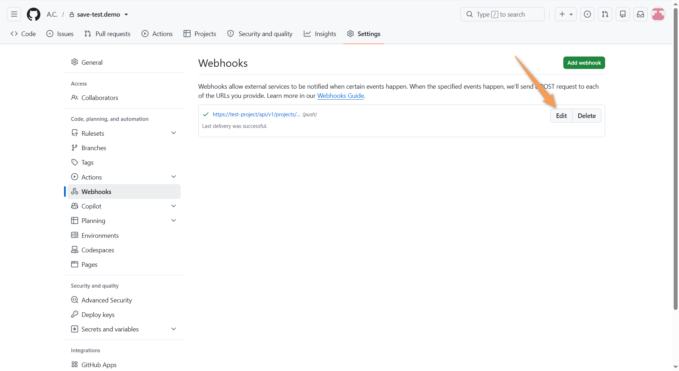Open Tags settings in sidebar
This screenshot has width=679, height=371.
(124, 162)
